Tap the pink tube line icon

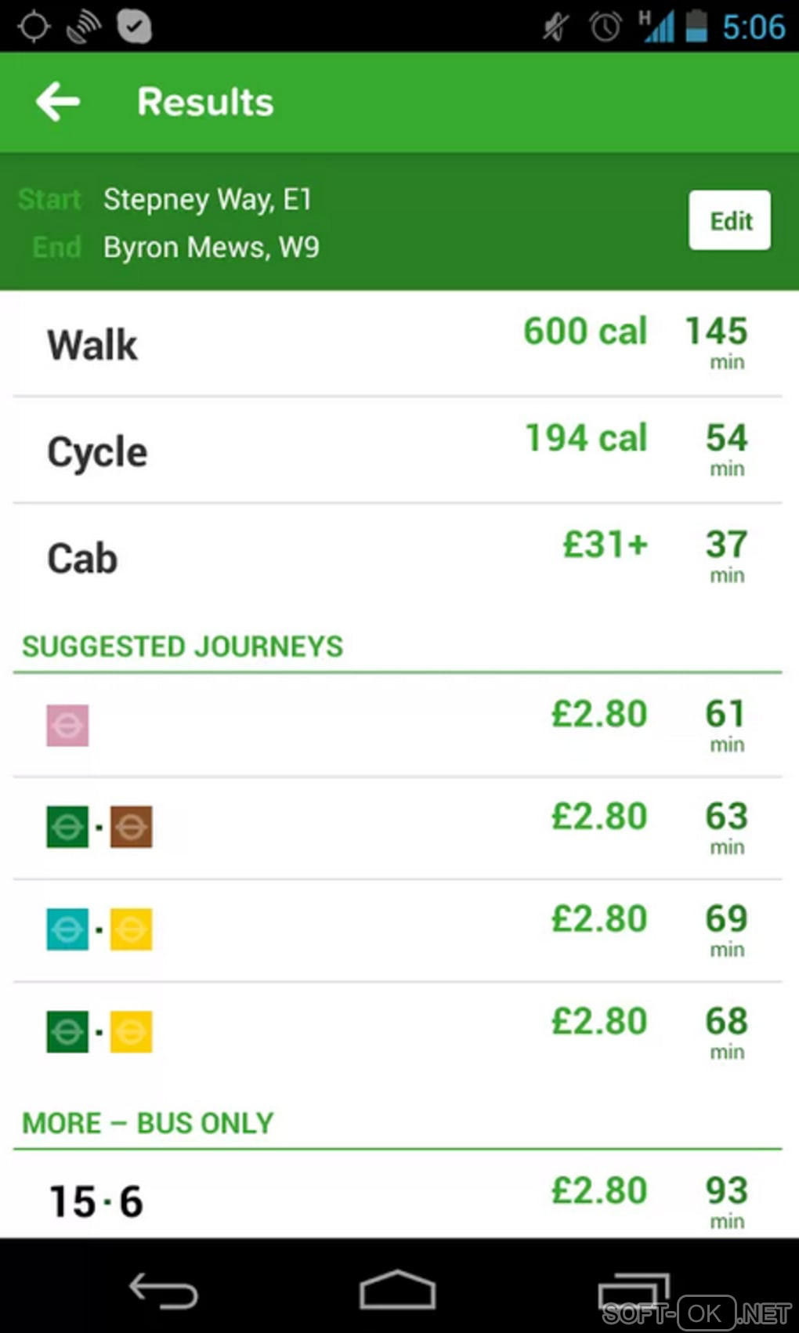(x=67, y=726)
